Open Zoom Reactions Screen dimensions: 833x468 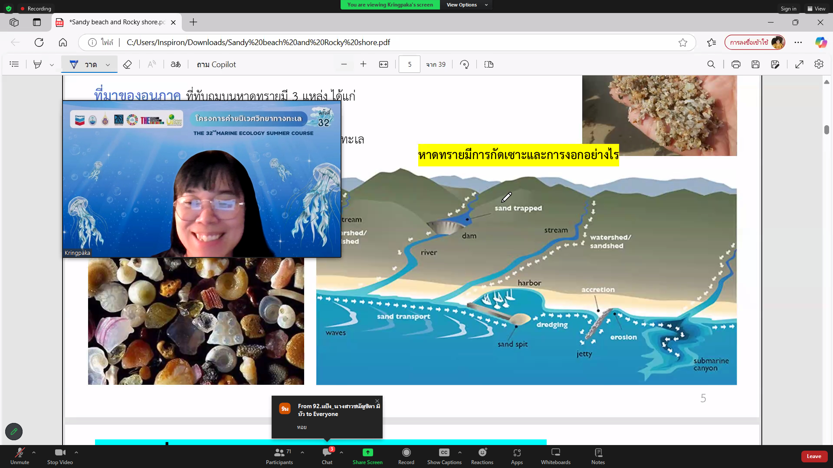click(x=482, y=456)
